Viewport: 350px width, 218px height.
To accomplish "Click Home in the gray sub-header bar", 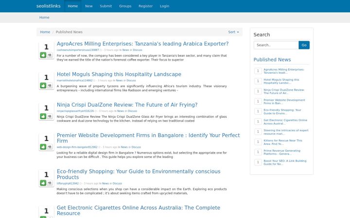I will (x=44, y=17).
